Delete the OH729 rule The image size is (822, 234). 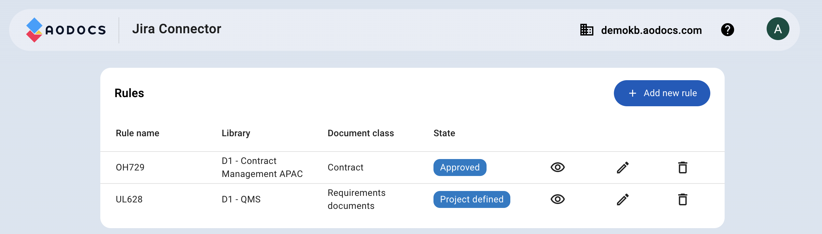[683, 168]
